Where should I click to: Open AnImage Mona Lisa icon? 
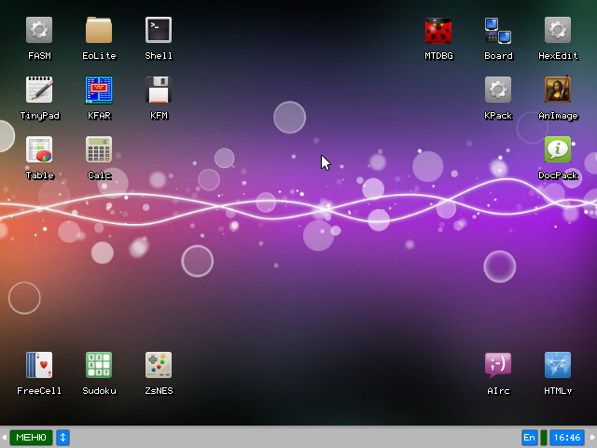pos(558,91)
